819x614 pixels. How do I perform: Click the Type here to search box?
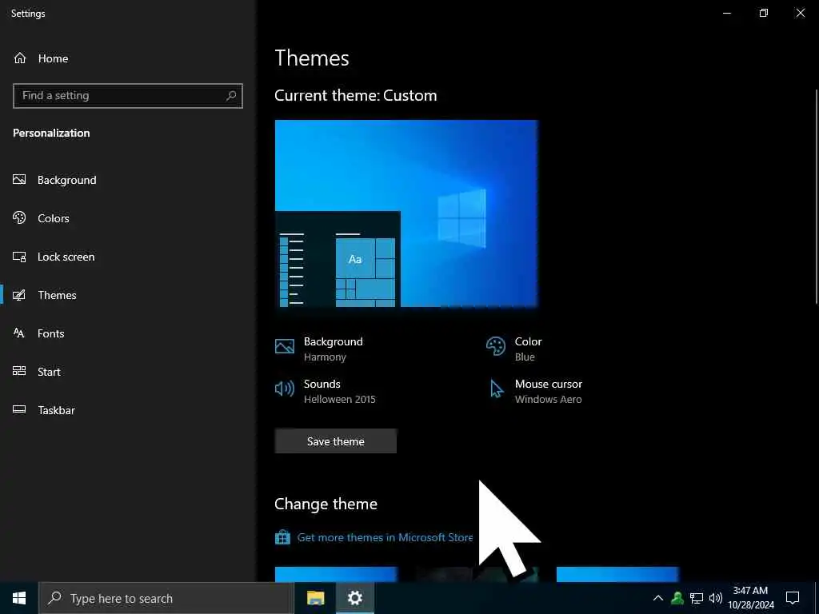pyautogui.click(x=166, y=598)
